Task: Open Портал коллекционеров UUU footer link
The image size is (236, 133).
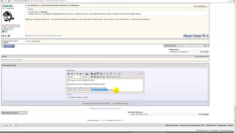Action: coord(192,125)
